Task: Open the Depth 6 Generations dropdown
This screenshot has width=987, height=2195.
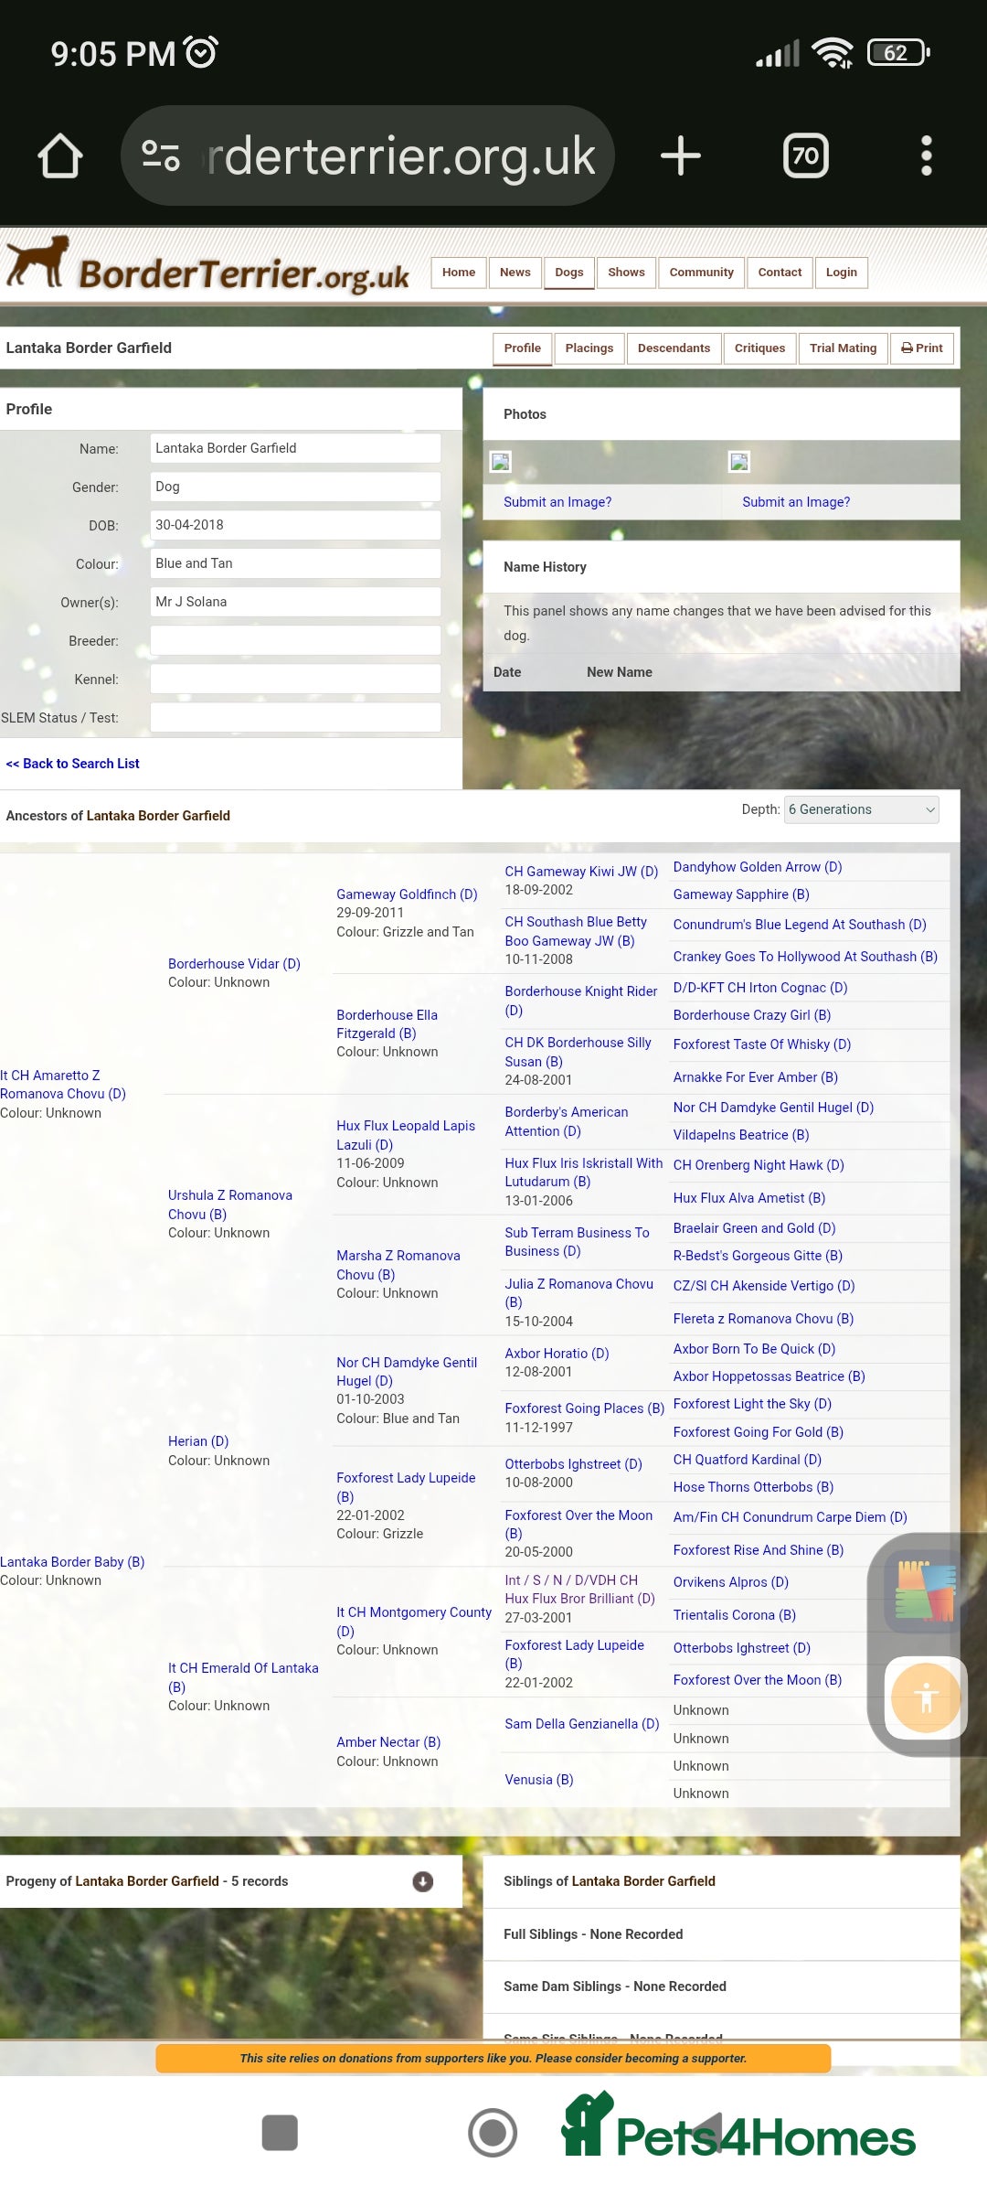Action: [x=862, y=809]
